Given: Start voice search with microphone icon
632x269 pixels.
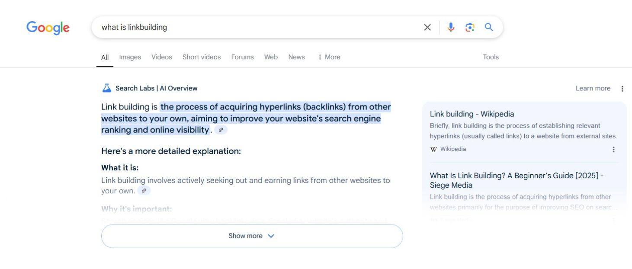Looking at the screenshot, I should [x=451, y=27].
